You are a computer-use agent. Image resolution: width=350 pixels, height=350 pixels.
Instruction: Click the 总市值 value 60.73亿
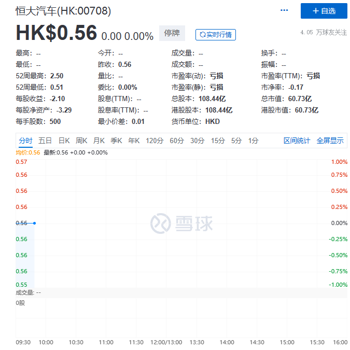point(300,99)
